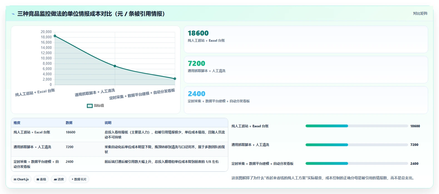Click the 说明 column header
439x194 pixels.
108,123
